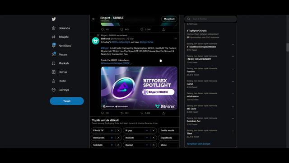
Task: Select Mode topic chip
Action: 168,145
